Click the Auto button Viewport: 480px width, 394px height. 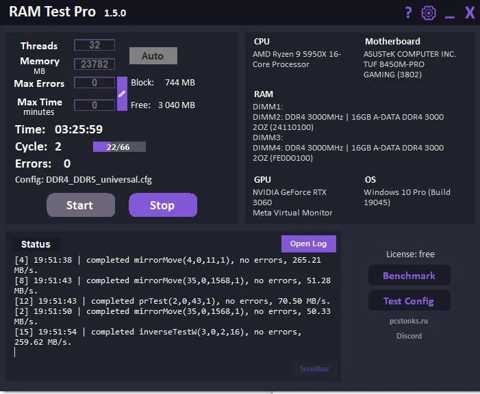pyautogui.click(x=153, y=55)
